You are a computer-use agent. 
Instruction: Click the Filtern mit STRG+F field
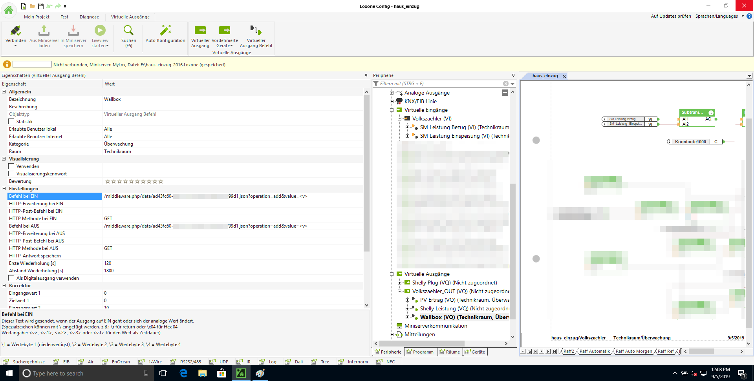pyautogui.click(x=440, y=84)
